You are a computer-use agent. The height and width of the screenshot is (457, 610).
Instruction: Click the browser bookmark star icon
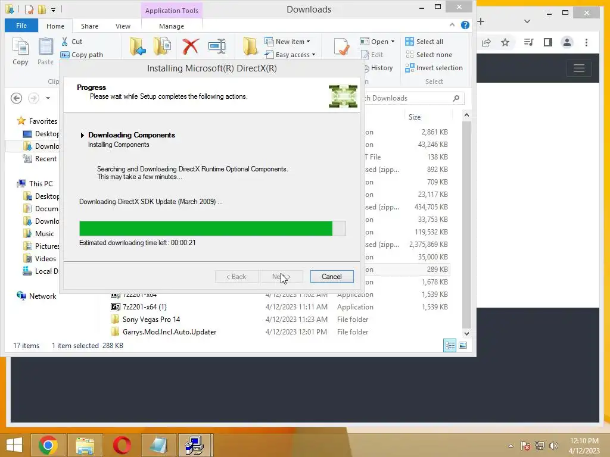(505, 42)
